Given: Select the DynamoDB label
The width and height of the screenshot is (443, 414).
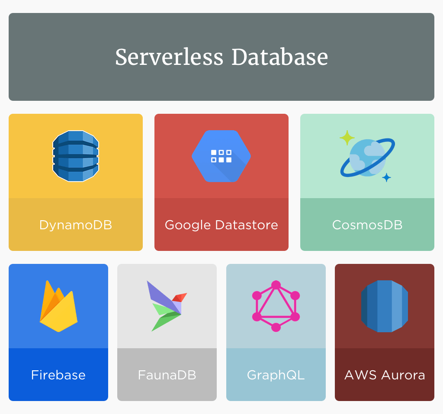Looking at the screenshot, I should click(x=76, y=225).
